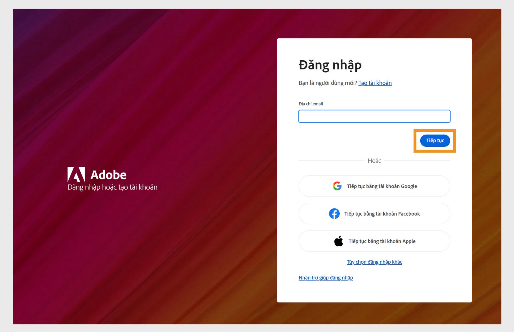This screenshot has height=332, width=514.
Task: Click the 'Hoặc' divider text
Action: pyautogui.click(x=374, y=161)
